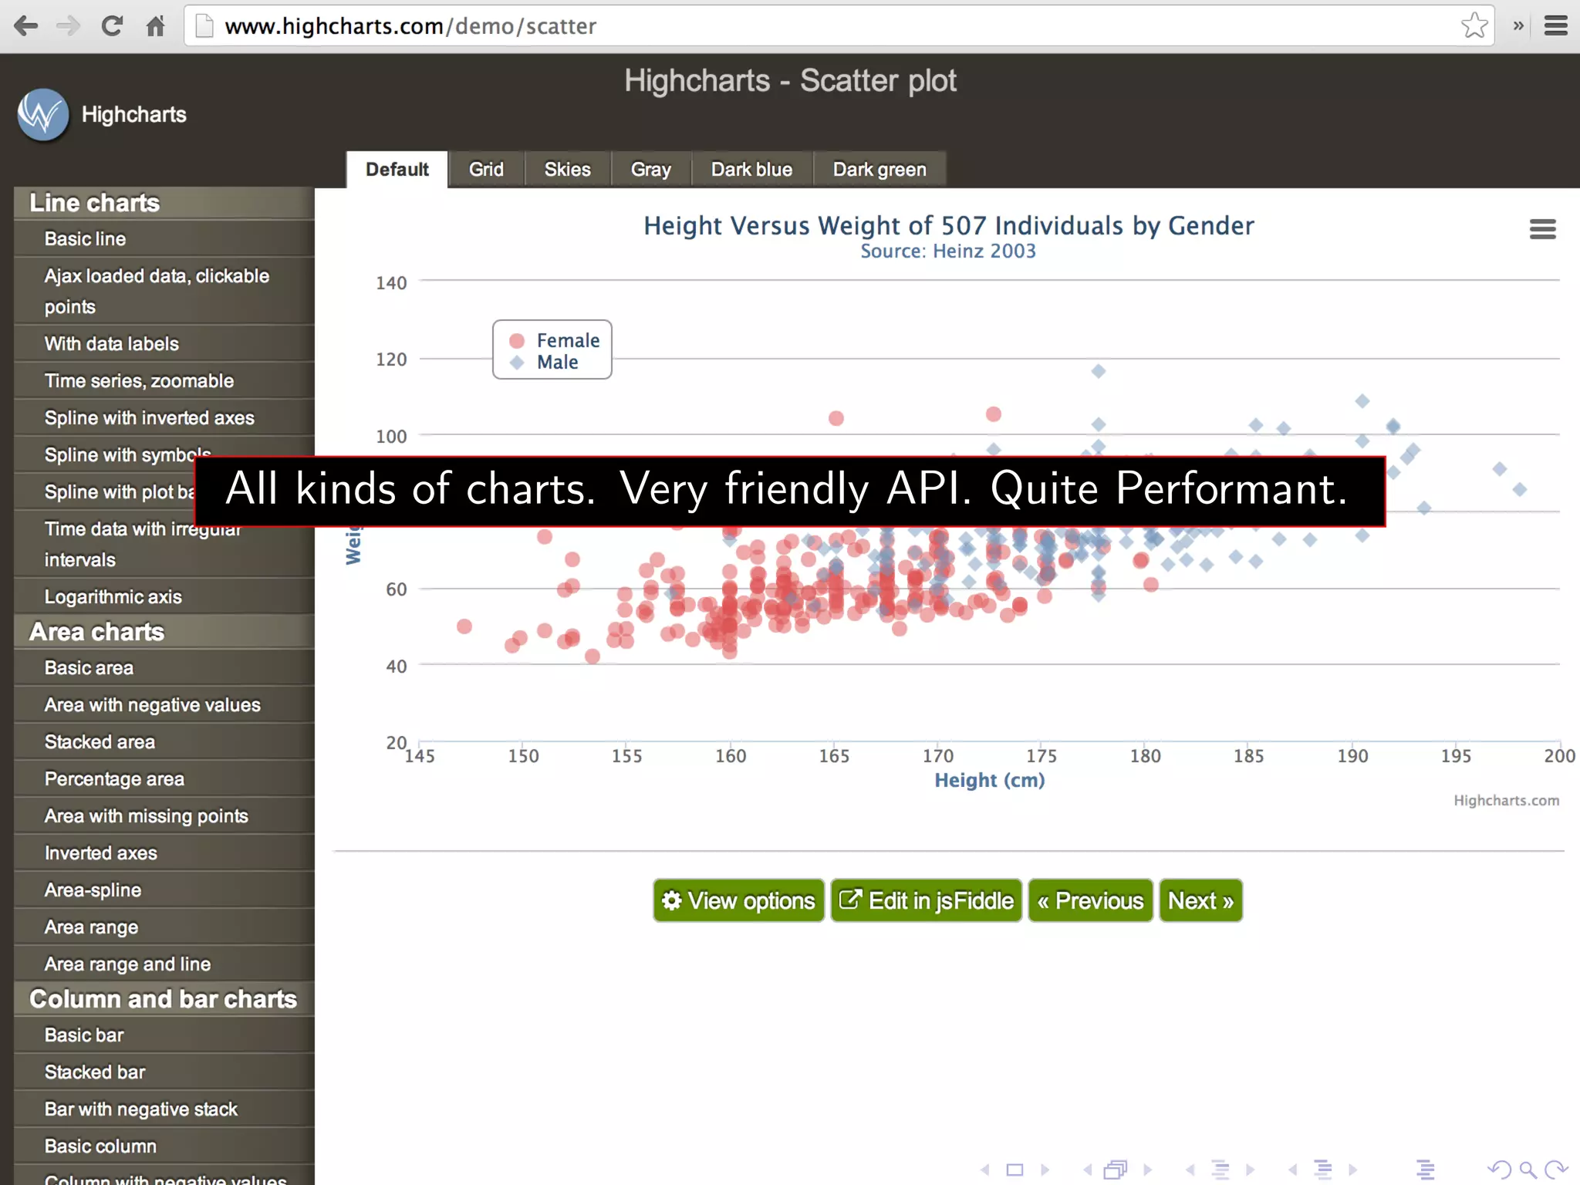
Task: Open the Highcharts.com credits link
Action: (1506, 801)
